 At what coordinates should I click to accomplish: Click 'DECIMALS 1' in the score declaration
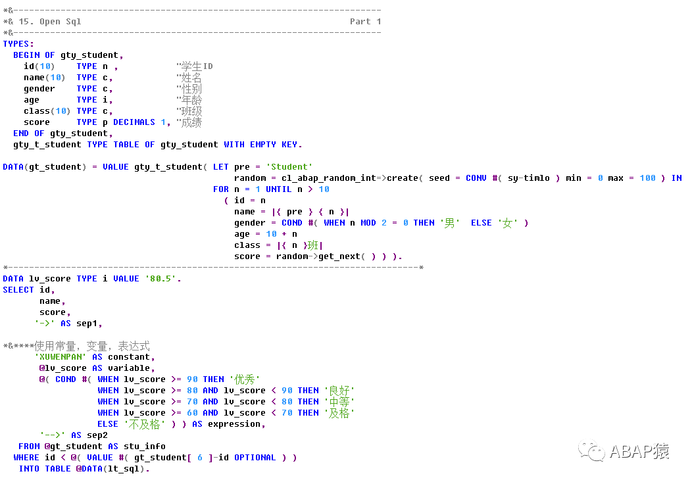coord(139,122)
